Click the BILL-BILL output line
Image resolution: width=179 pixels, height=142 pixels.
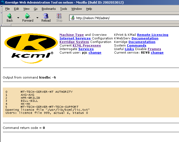click(x=22, y=101)
